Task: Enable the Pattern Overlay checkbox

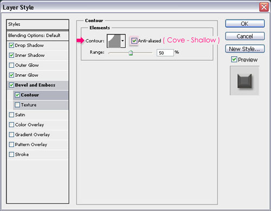Action: coord(11,144)
